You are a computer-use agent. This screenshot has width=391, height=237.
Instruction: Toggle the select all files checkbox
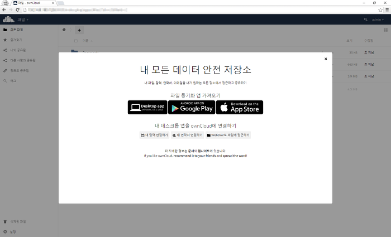click(x=76, y=41)
